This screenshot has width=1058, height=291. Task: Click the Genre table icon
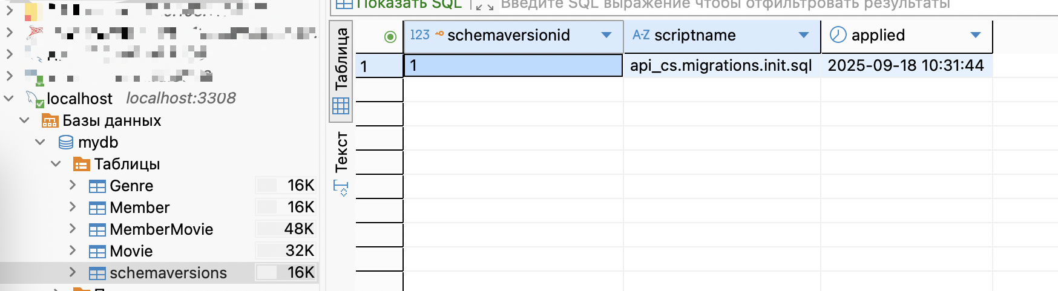tap(97, 186)
